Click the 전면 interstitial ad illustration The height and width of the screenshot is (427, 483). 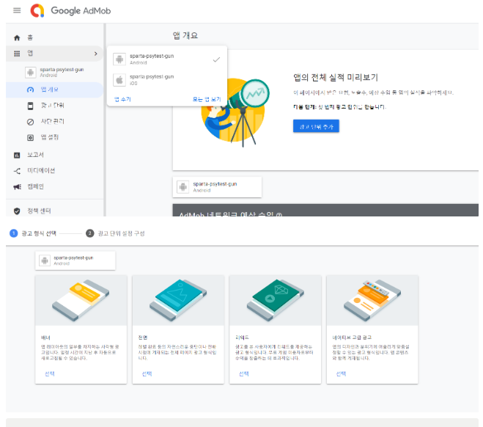178,300
